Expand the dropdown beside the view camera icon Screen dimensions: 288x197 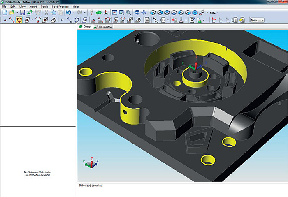tap(207, 12)
